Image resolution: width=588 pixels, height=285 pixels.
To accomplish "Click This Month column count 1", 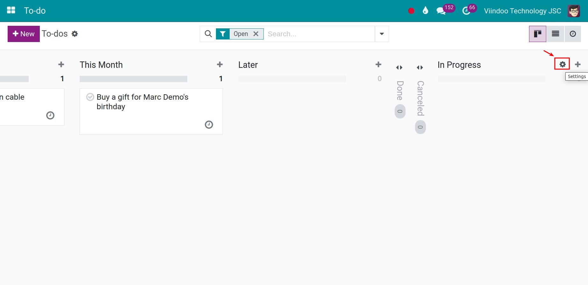I will click(221, 79).
